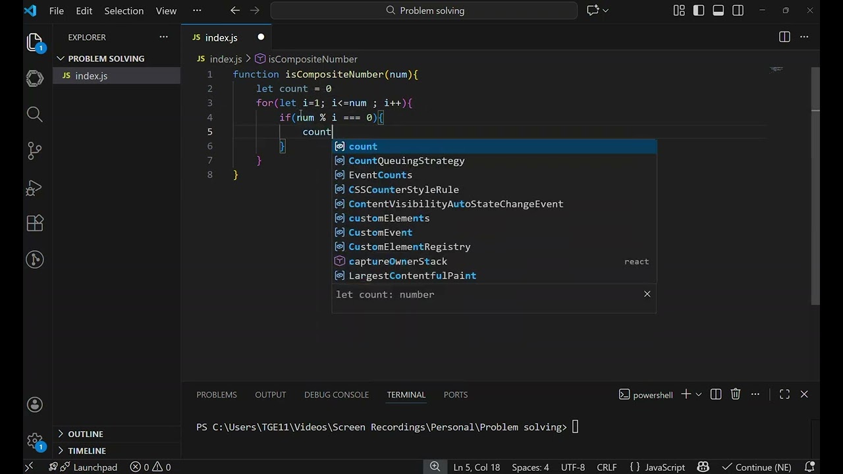Close the suggestion details pane
843x474 pixels.
[x=647, y=294]
